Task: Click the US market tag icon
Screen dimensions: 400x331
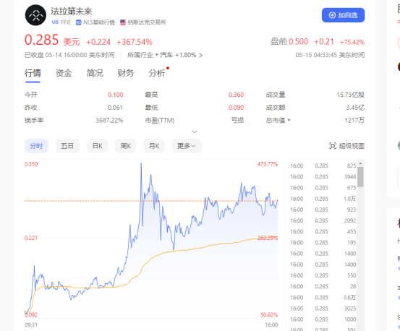Action: pyautogui.click(x=55, y=22)
